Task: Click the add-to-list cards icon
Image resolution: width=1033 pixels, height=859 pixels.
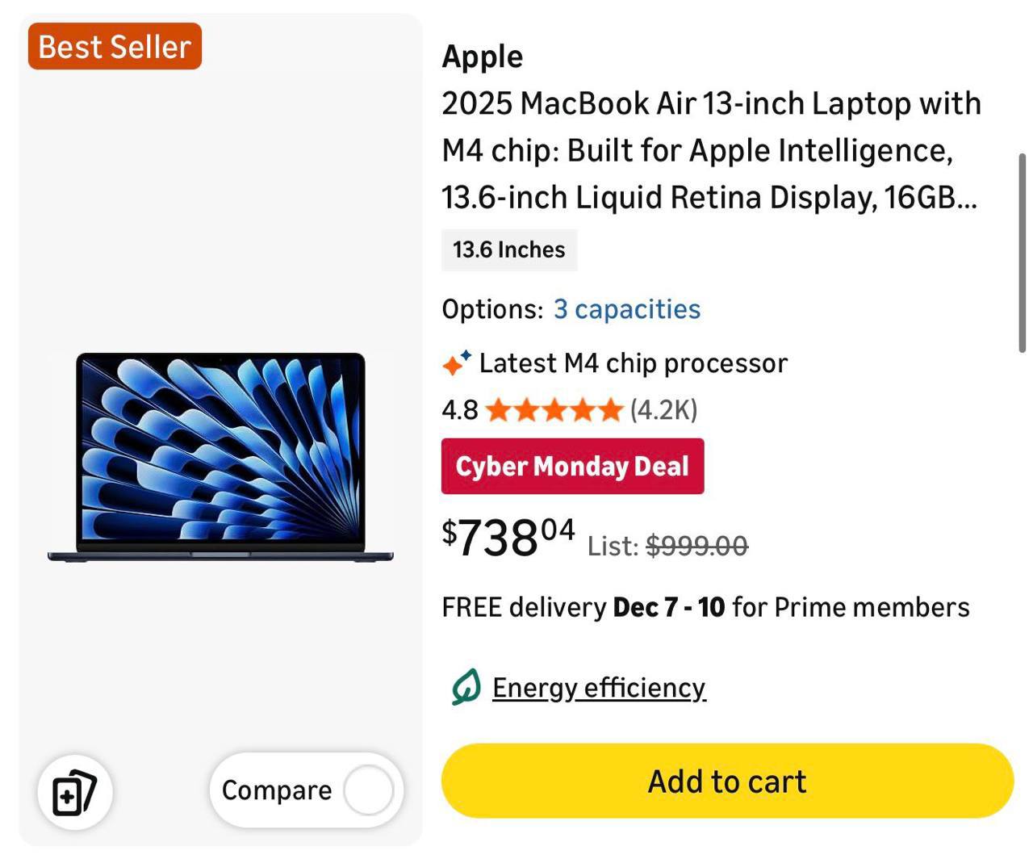Action: tap(74, 793)
